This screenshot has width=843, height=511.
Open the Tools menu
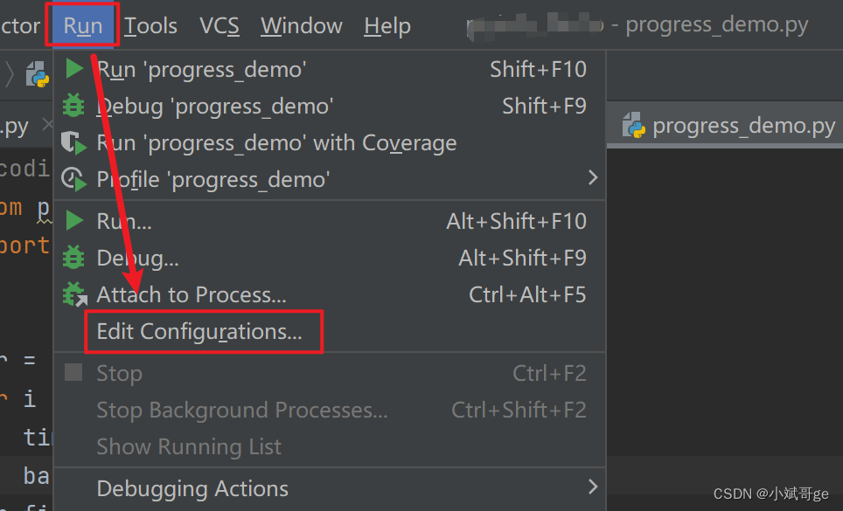[150, 26]
